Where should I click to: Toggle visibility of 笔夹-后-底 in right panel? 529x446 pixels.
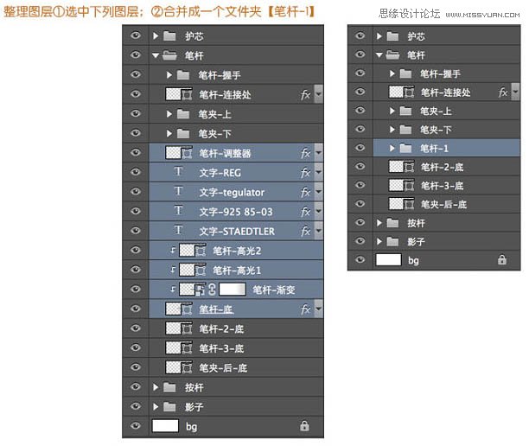click(x=360, y=203)
